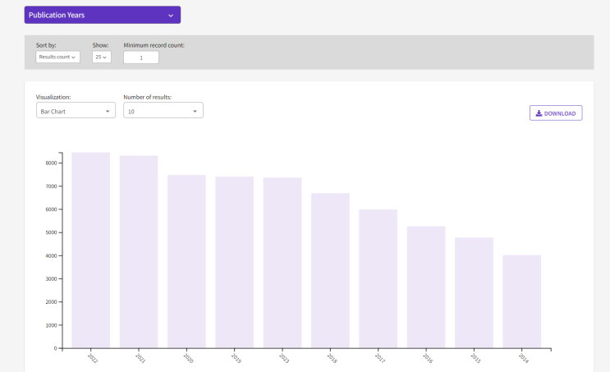
Task: Select the 2015 bar in chart
Action: (x=474, y=292)
